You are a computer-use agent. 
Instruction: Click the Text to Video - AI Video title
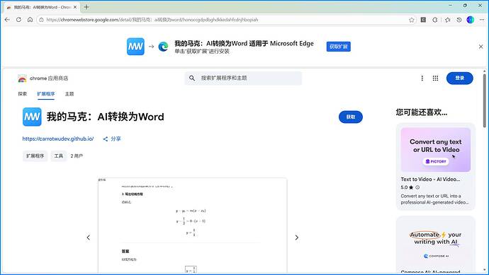point(430,179)
